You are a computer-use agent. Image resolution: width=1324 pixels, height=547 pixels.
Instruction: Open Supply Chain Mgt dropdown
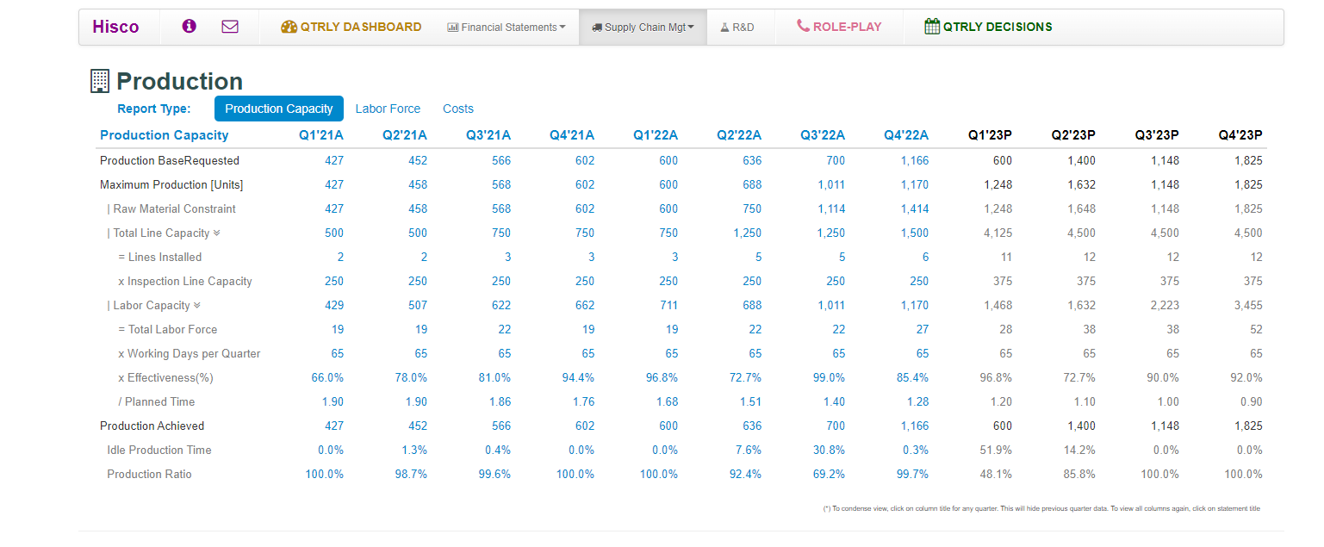point(643,28)
